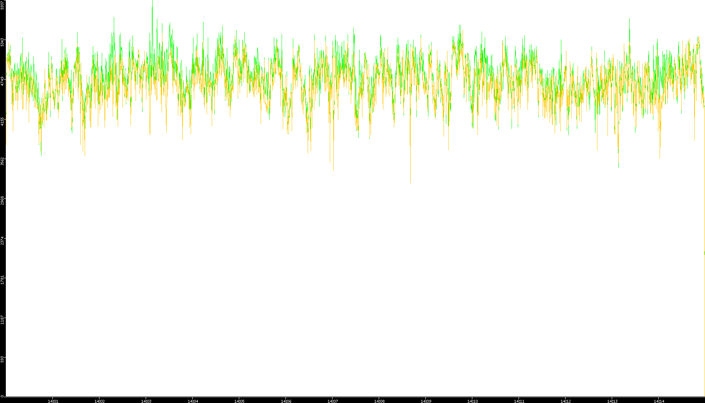705x403 pixels.
Task: Click the 14:09 time axis label
Action: 426,401
